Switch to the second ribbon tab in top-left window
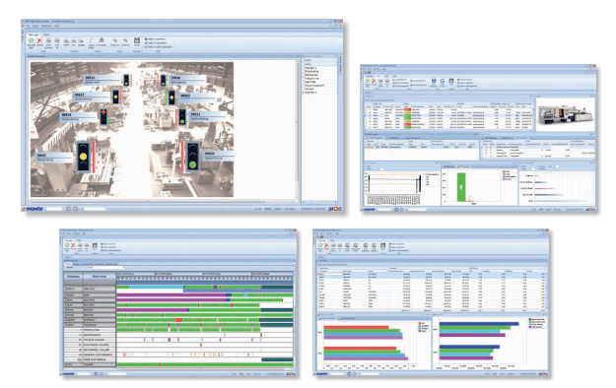The height and width of the screenshot is (388, 616). [x=46, y=34]
